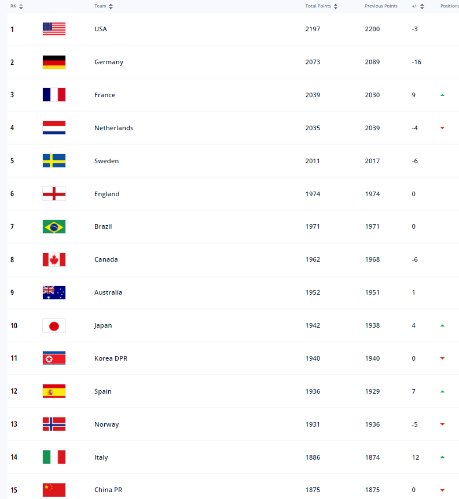Click the Canada maple leaf flag
The image size is (459, 499).
pyautogui.click(x=54, y=260)
